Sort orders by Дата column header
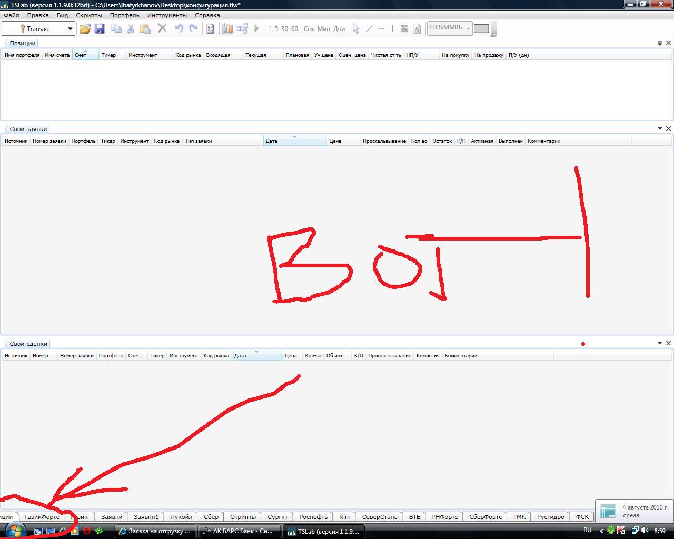This screenshot has width=674, height=539. tap(294, 141)
